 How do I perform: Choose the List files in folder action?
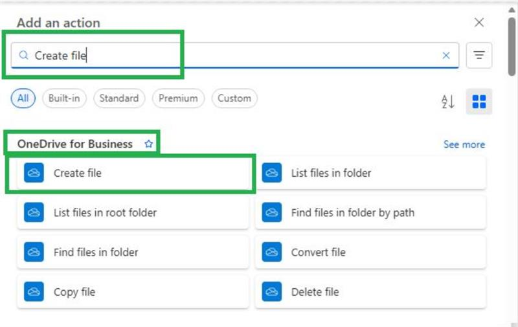pyautogui.click(x=370, y=173)
